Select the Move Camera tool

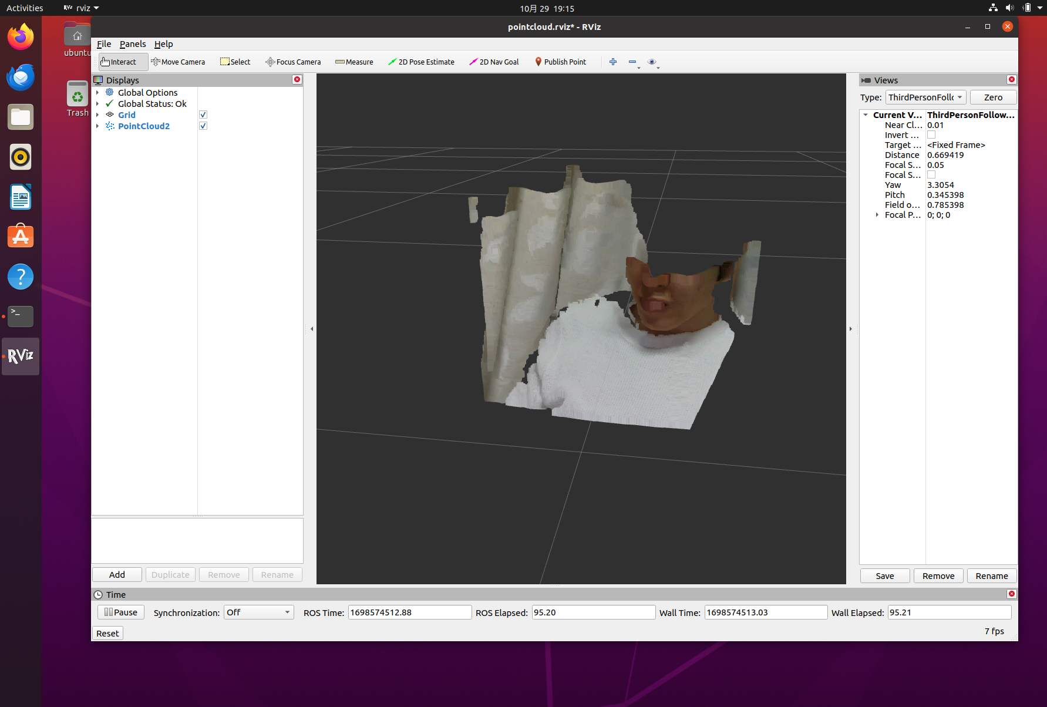[x=178, y=62]
